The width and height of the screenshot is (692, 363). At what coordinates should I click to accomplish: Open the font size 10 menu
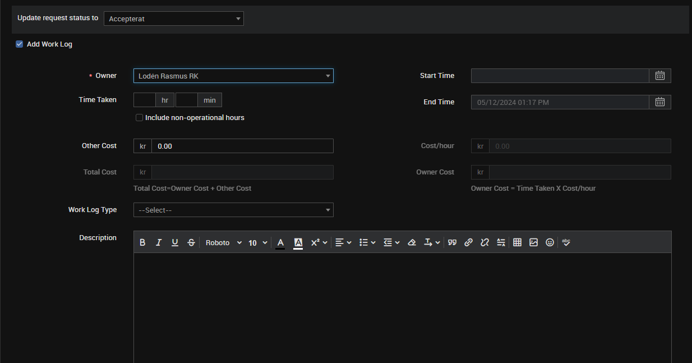pos(257,242)
